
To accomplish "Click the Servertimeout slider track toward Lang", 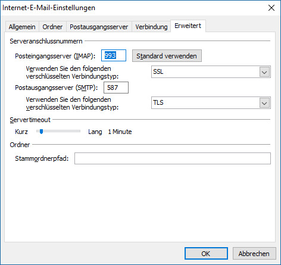I will (65, 131).
